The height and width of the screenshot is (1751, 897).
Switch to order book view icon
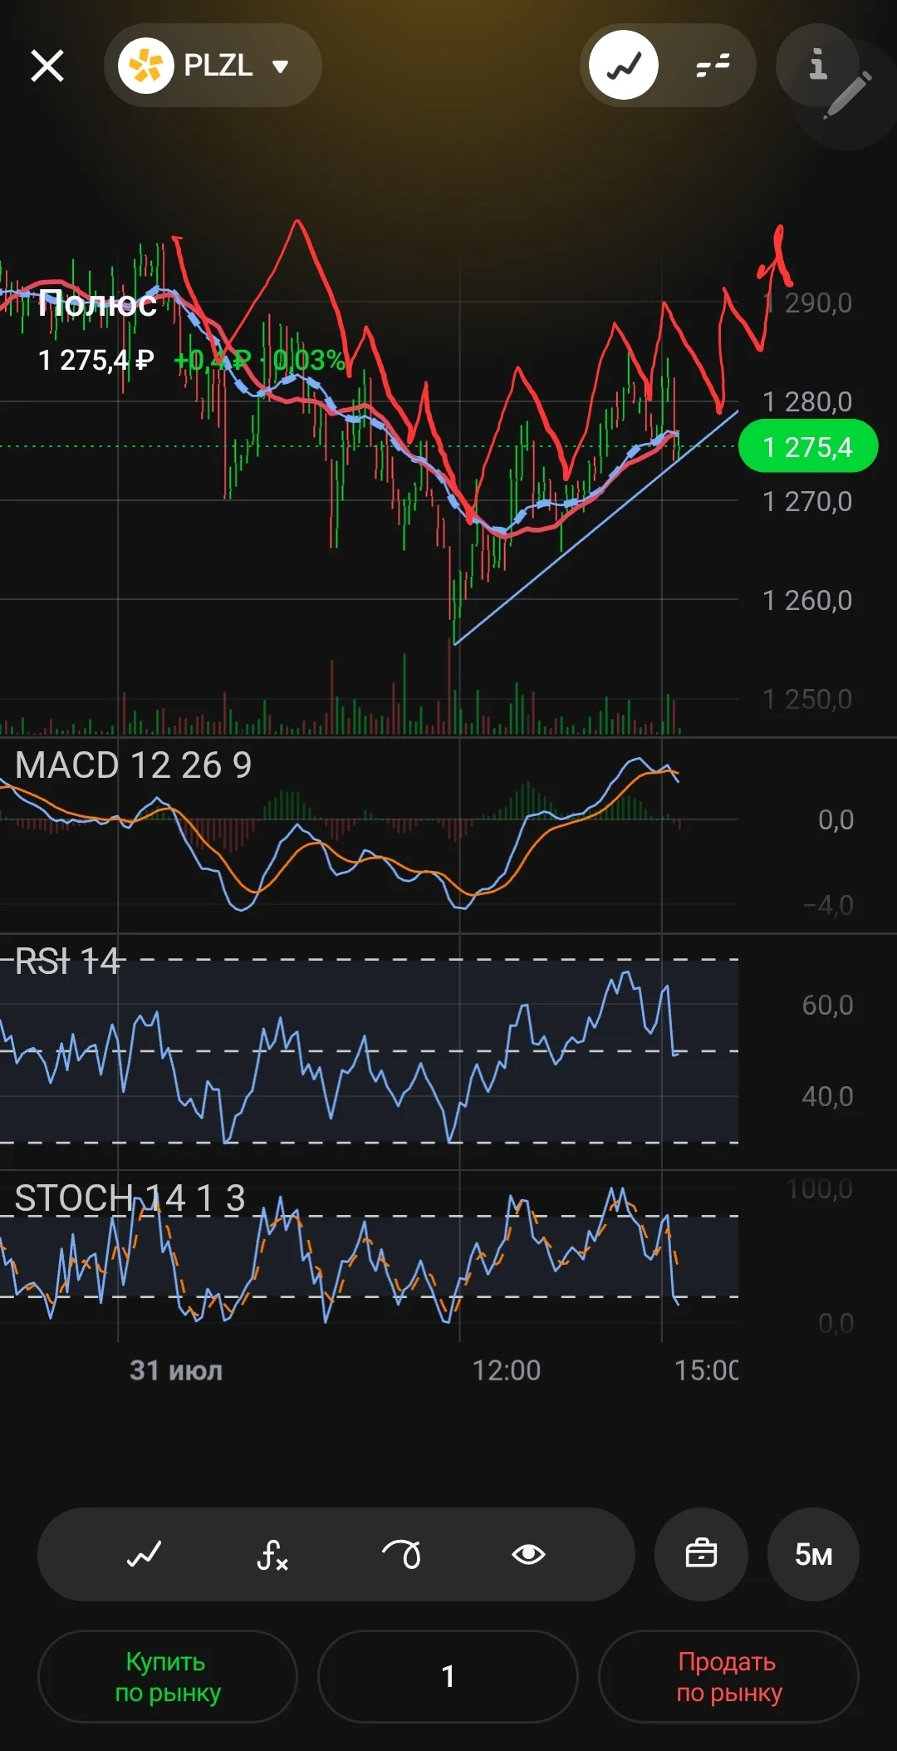click(713, 65)
